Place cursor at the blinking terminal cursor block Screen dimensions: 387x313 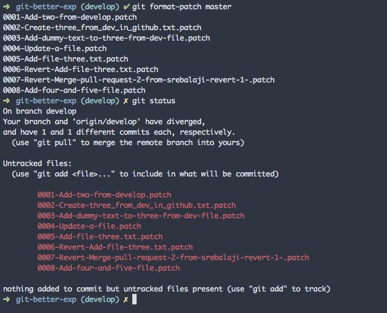click(134, 299)
